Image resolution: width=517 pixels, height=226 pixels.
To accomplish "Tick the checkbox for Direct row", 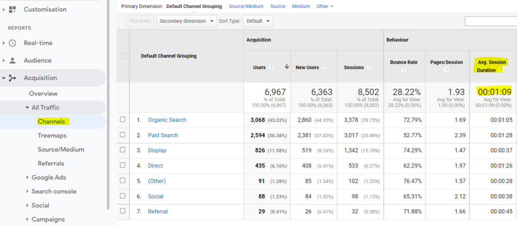I will click(x=123, y=165).
